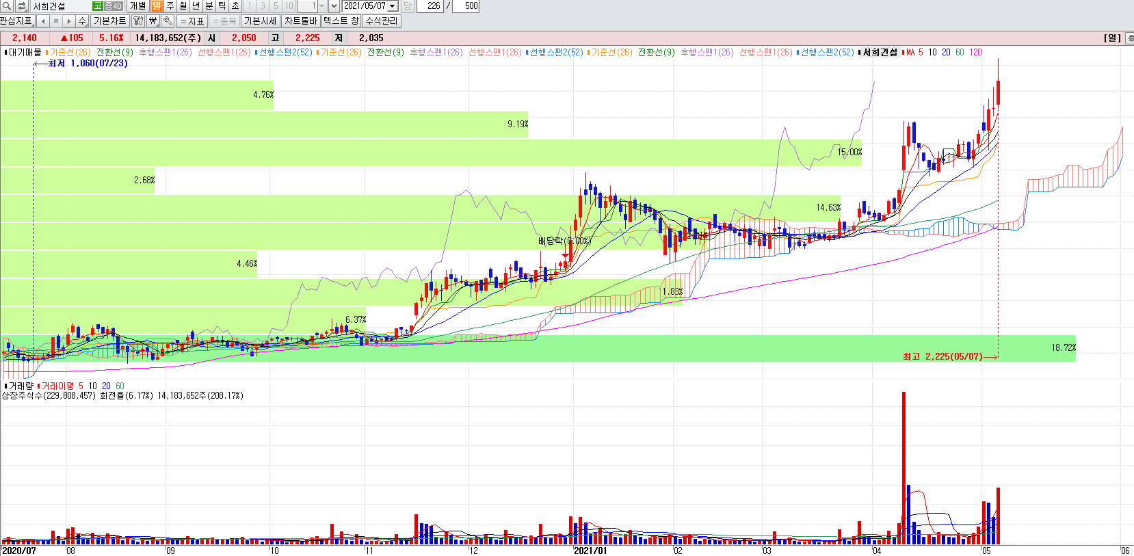Click the gear icon beside [일]

[x=1130, y=38]
